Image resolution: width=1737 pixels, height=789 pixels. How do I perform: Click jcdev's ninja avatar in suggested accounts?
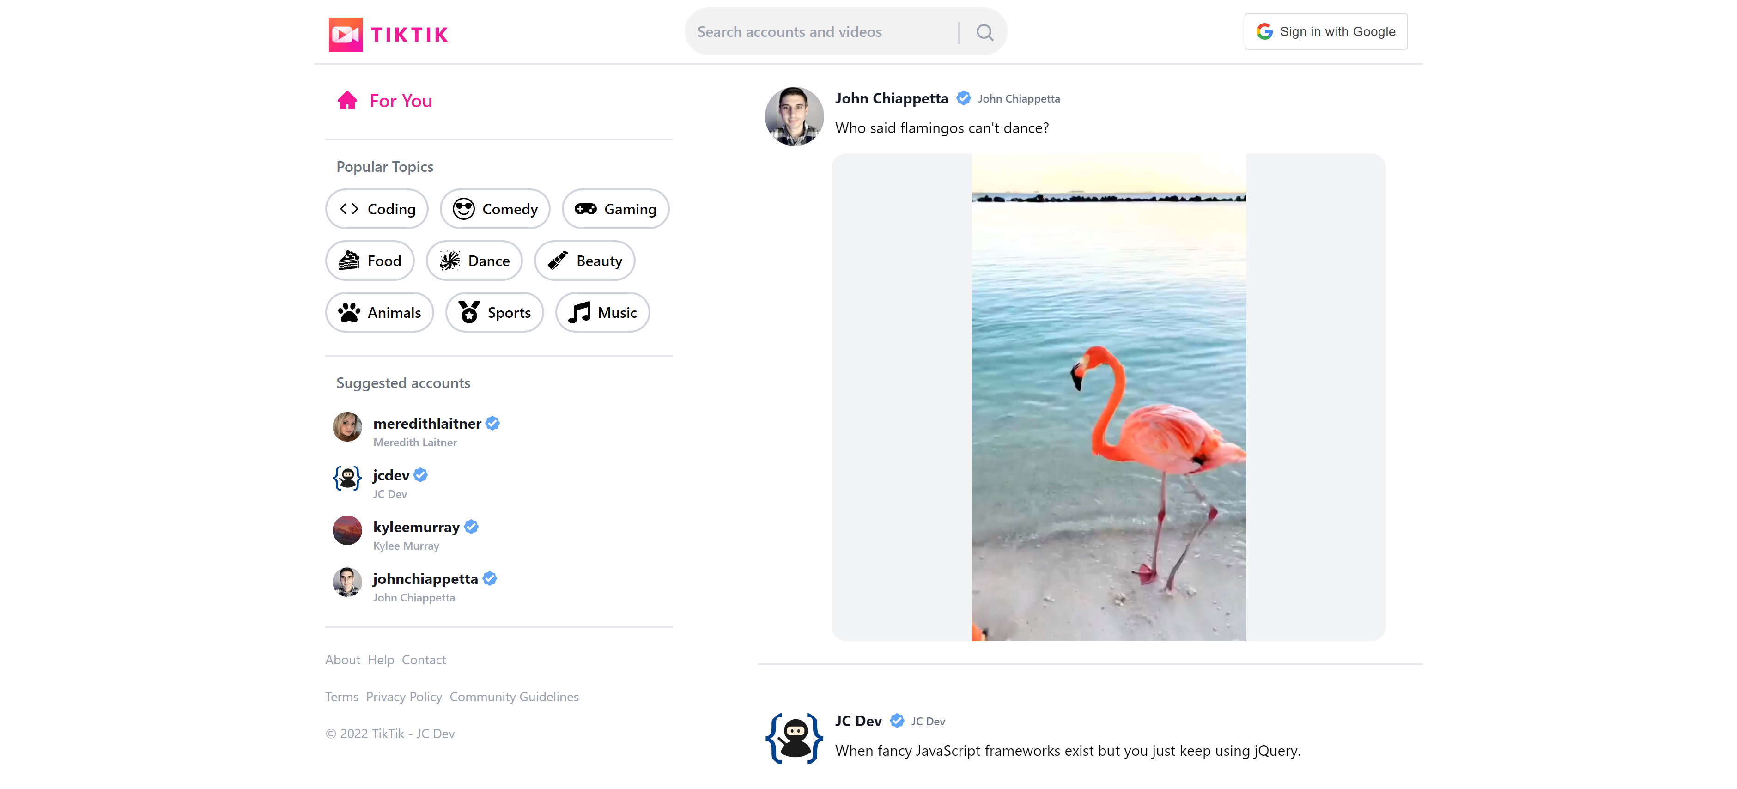tap(347, 479)
